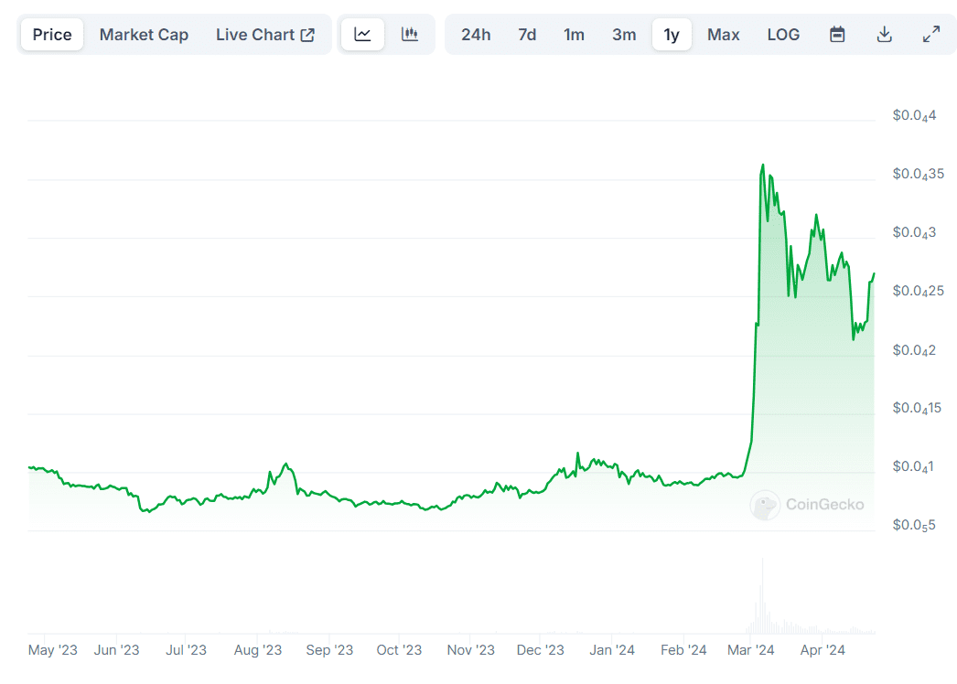This screenshot has height=684, width=957.
Task: Click the download chart icon
Action: point(884,34)
